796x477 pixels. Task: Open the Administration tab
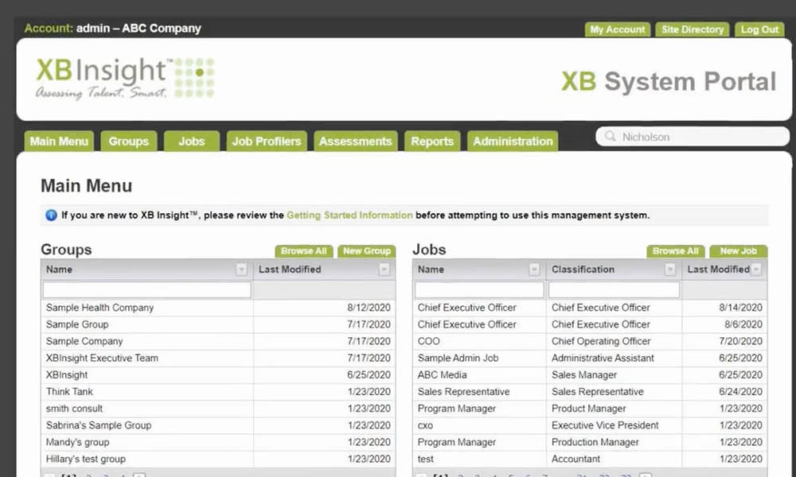513,141
